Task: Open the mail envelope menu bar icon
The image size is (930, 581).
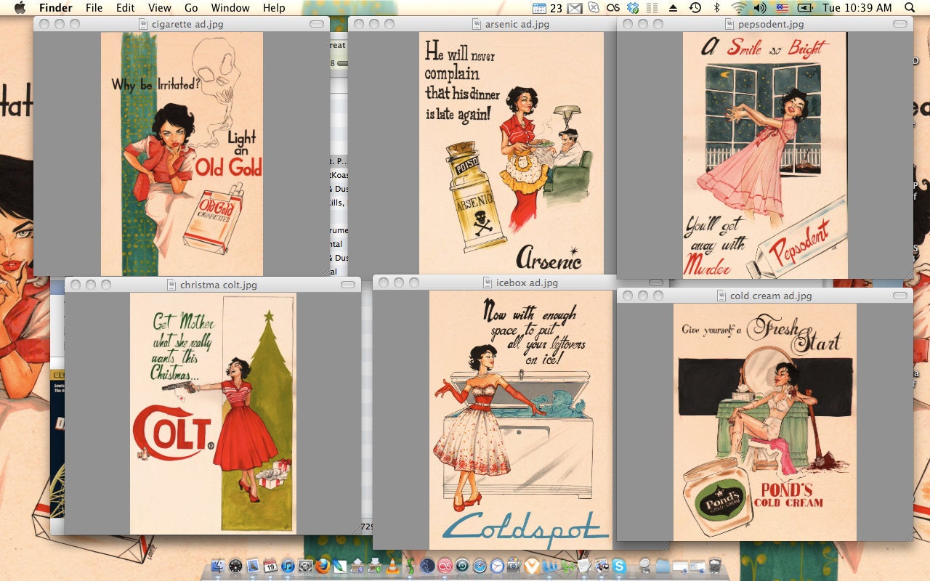Action: coord(575,8)
